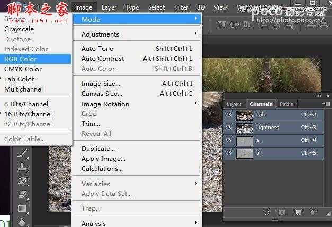Select the Clone Stamp tool
The image size is (332, 227).
click(22, 167)
